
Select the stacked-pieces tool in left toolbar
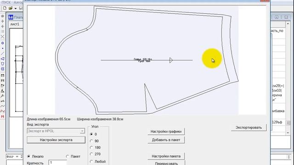coord(2,69)
